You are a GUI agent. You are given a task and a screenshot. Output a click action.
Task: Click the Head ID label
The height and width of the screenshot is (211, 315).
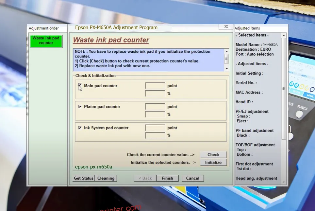pyautogui.click(x=244, y=102)
